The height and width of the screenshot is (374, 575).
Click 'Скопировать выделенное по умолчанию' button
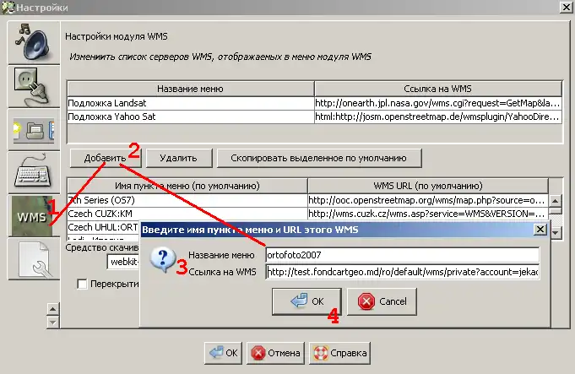pos(318,158)
